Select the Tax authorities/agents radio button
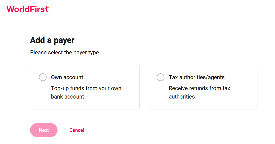The height and width of the screenshot is (144, 275). 161,77
